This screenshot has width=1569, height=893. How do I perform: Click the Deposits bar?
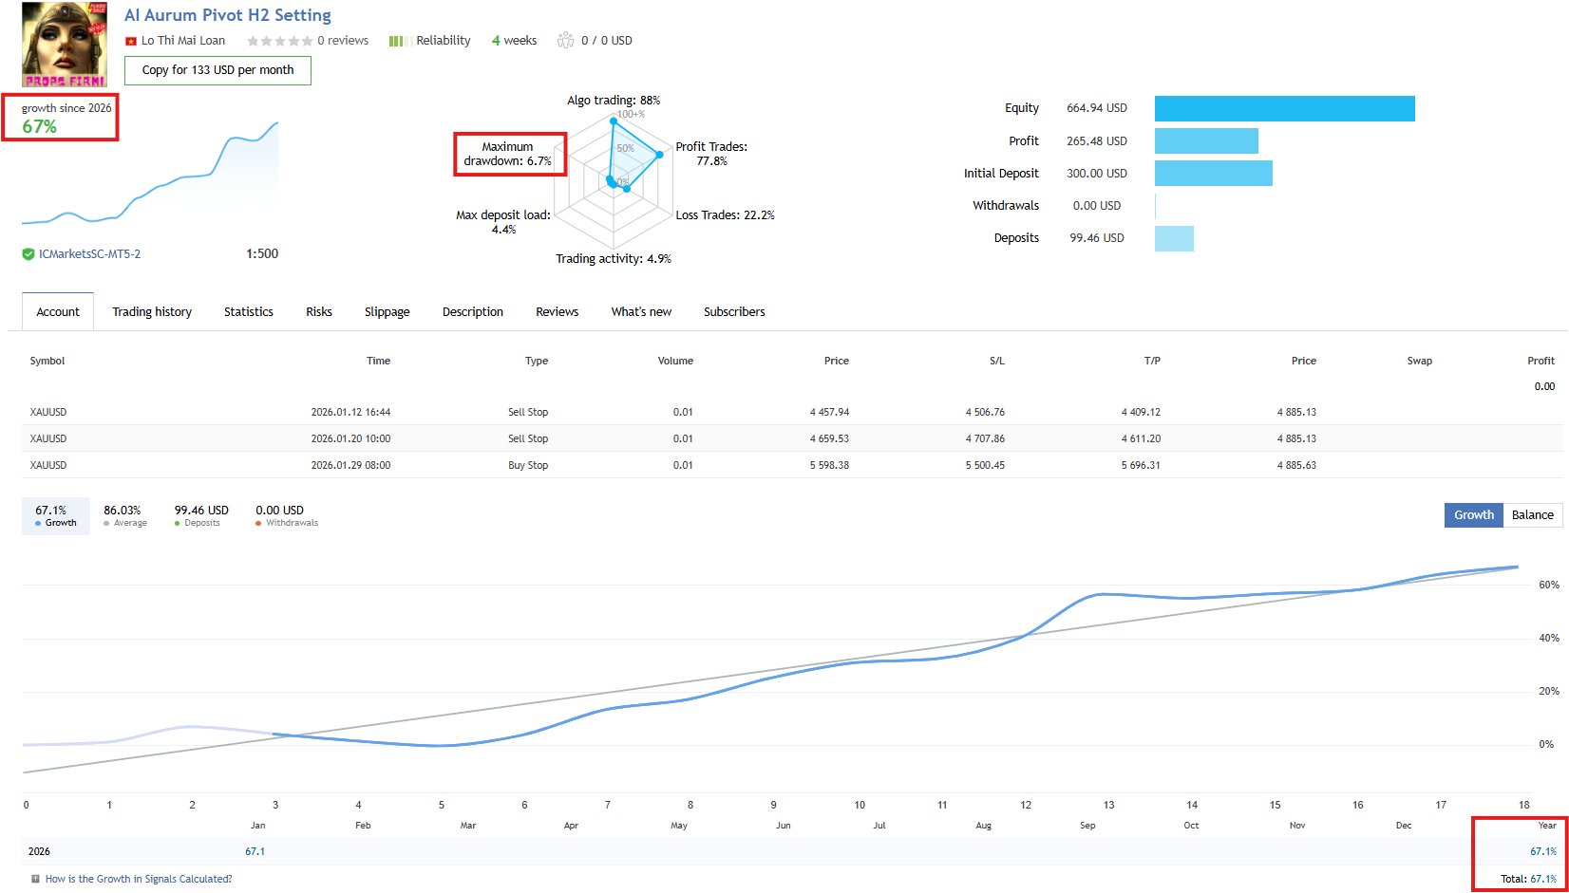(1174, 238)
